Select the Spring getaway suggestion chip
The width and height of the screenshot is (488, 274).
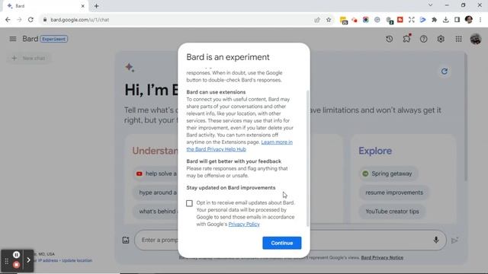[x=388, y=174]
